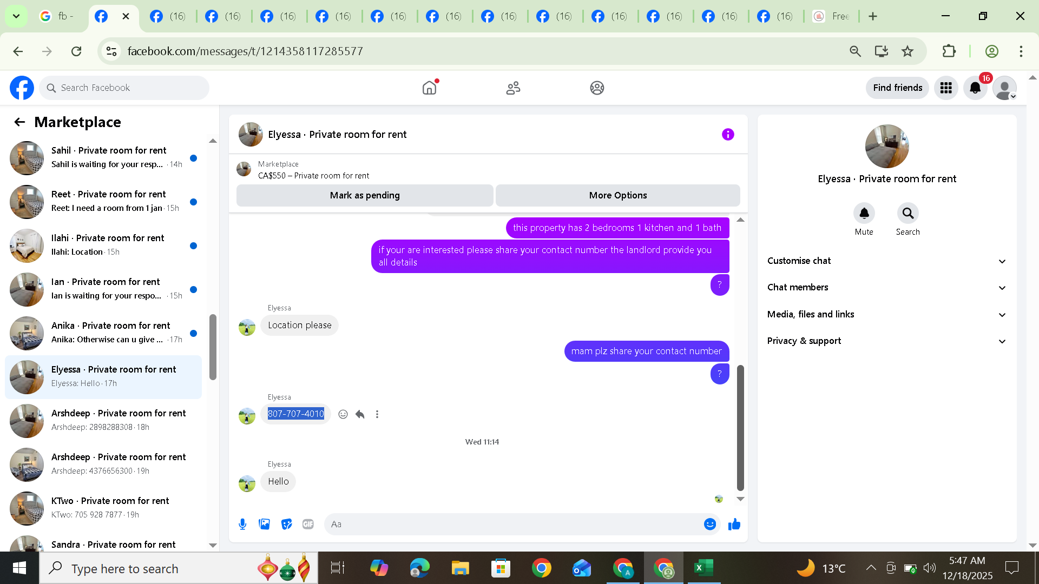Open Excel from the taskbar

point(703,568)
